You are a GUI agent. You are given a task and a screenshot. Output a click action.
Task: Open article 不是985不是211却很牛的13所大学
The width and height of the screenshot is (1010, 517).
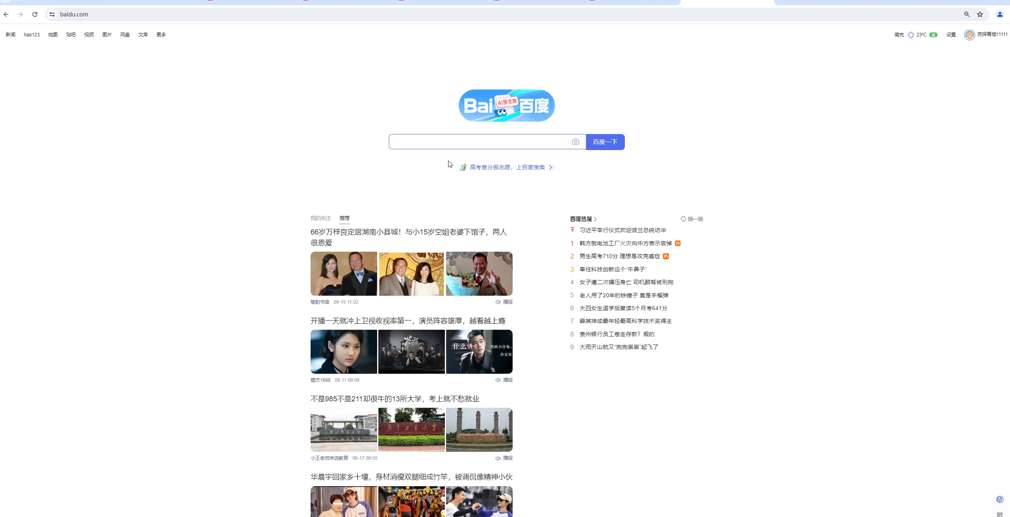click(x=395, y=399)
